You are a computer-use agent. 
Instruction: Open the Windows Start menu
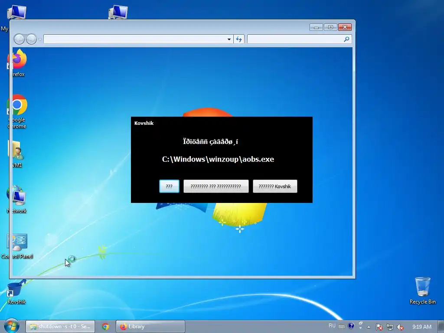(x=12, y=326)
